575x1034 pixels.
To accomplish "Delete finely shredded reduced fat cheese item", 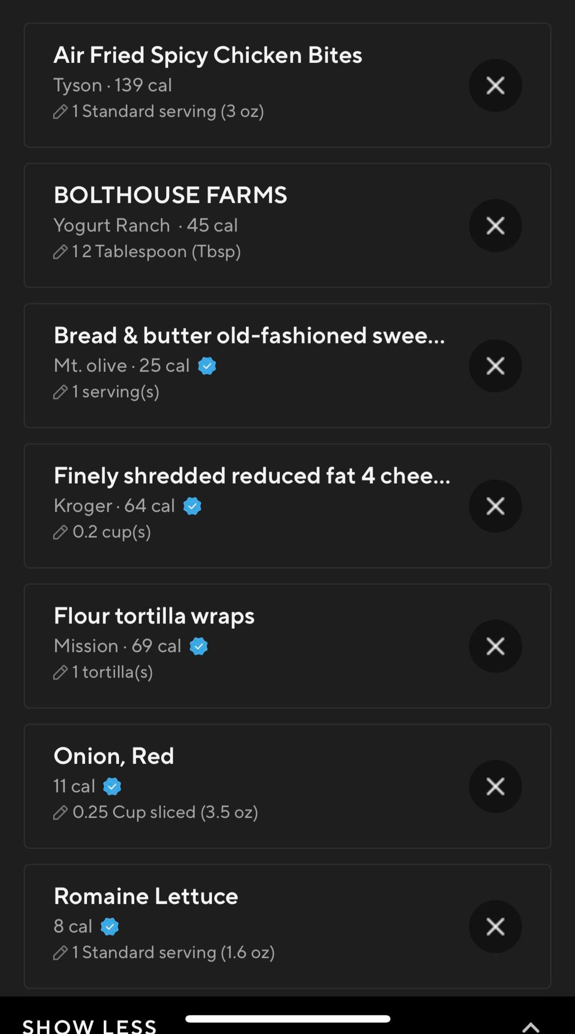I will tap(495, 506).
